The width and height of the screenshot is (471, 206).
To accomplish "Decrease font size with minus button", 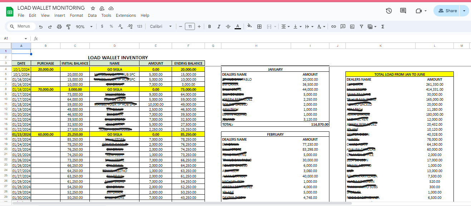I will coord(181,26).
